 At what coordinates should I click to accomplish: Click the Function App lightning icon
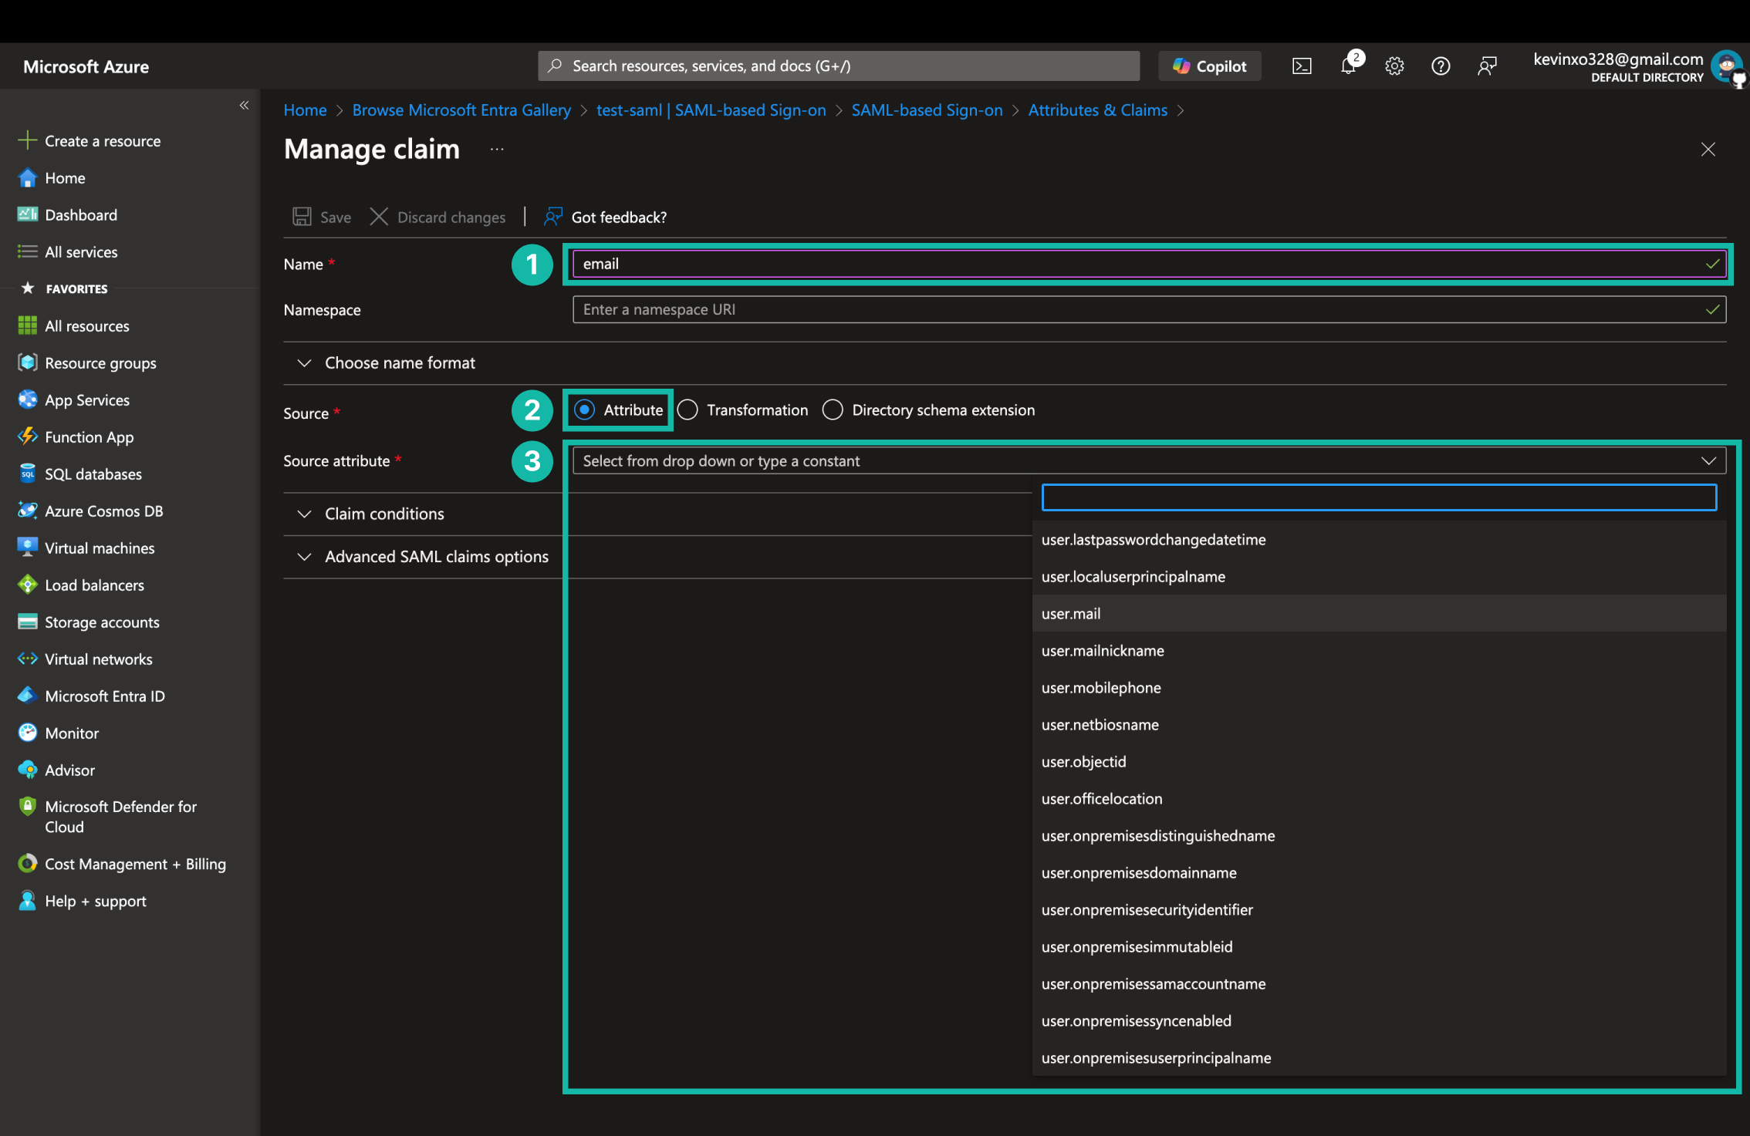[27, 437]
